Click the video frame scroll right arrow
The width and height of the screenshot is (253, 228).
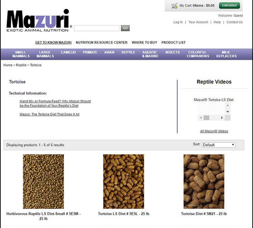pyautogui.click(x=222, y=118)
